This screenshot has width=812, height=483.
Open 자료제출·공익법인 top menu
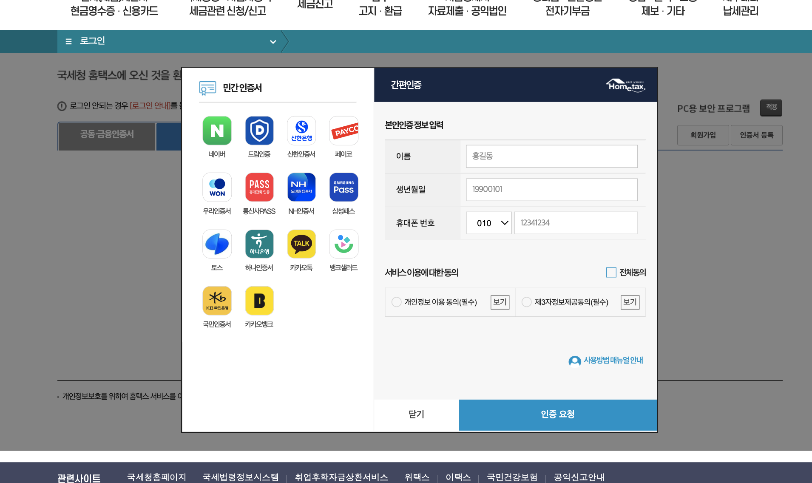pos(467,11)
